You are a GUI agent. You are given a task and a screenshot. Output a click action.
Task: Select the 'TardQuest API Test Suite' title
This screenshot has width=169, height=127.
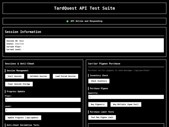click(x=84, y=8)
